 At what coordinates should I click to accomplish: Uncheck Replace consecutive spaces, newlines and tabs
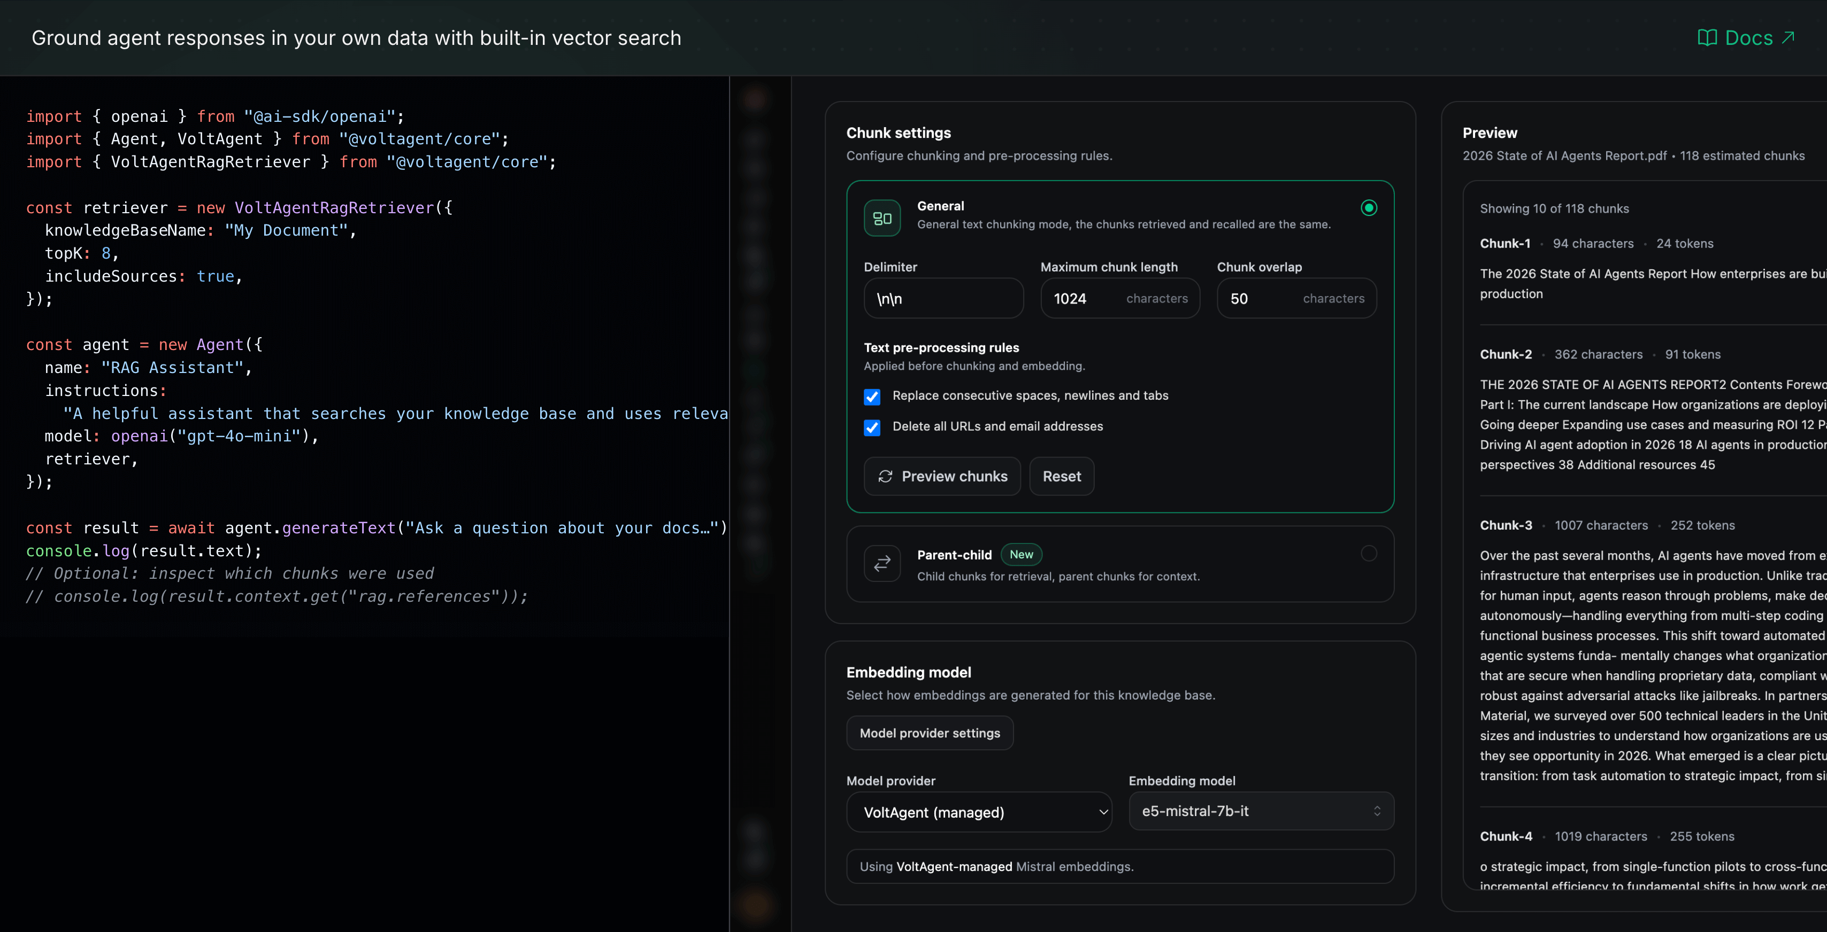pos(872,396)
